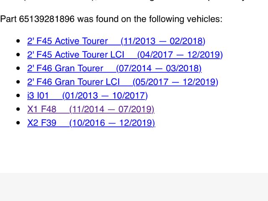Click the date range 11/2014 — 07/2019

112,109
